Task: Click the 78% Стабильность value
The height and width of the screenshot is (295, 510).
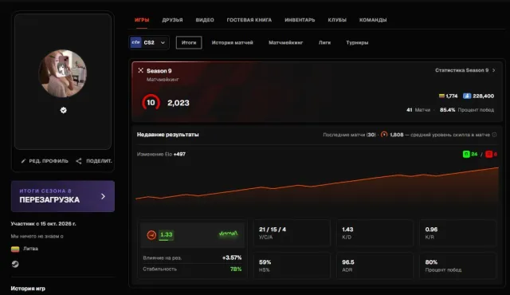Action: point(236,269)
